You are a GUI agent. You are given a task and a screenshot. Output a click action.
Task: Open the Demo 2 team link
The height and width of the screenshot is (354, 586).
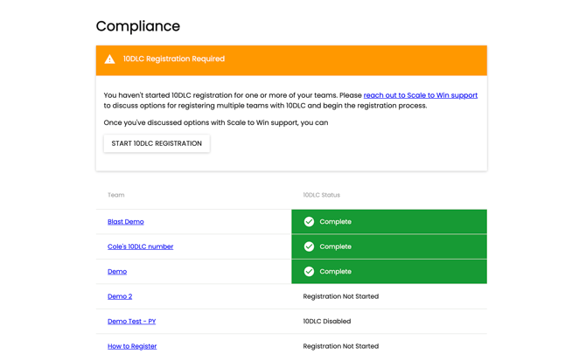pyautogui.click(x=120, y=296)
